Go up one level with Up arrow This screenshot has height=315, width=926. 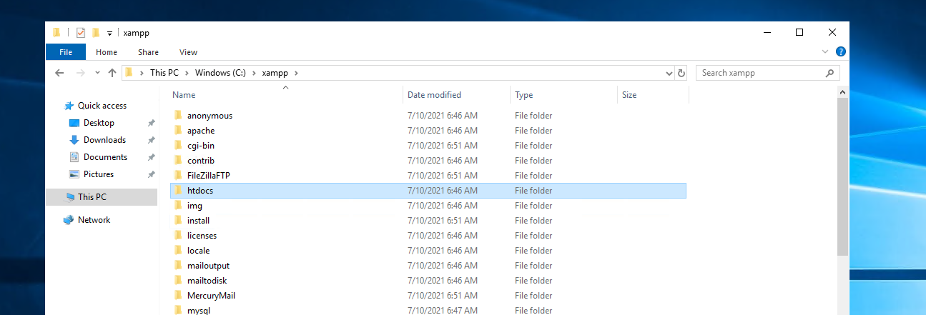coord(112,73)
